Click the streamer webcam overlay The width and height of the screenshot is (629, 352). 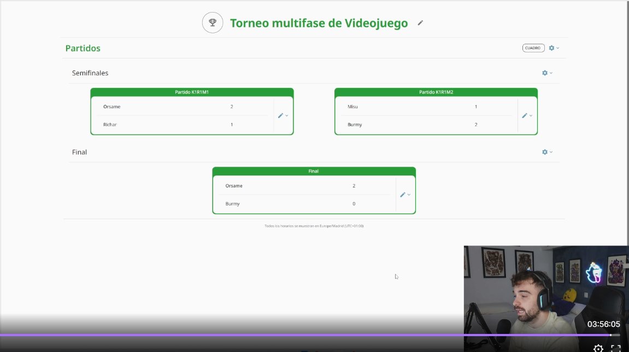(546, 298)
